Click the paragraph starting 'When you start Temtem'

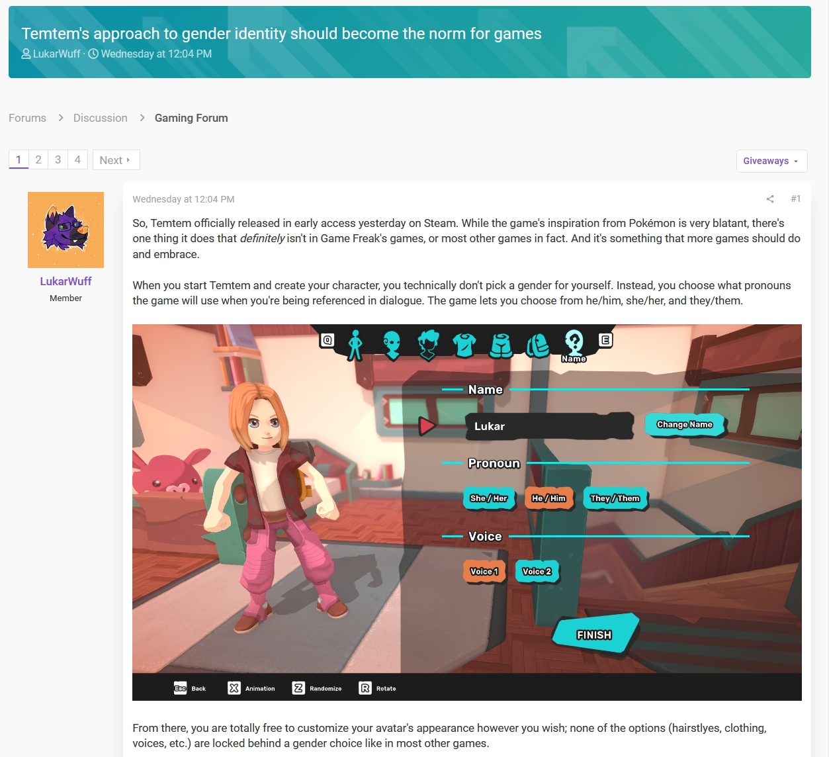tap(462, 293)
